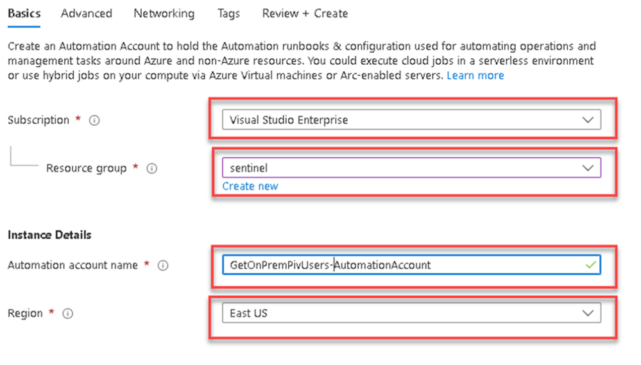Switch to the Advanced tab
The image size is (641, 365).
(x=87, y=13)
